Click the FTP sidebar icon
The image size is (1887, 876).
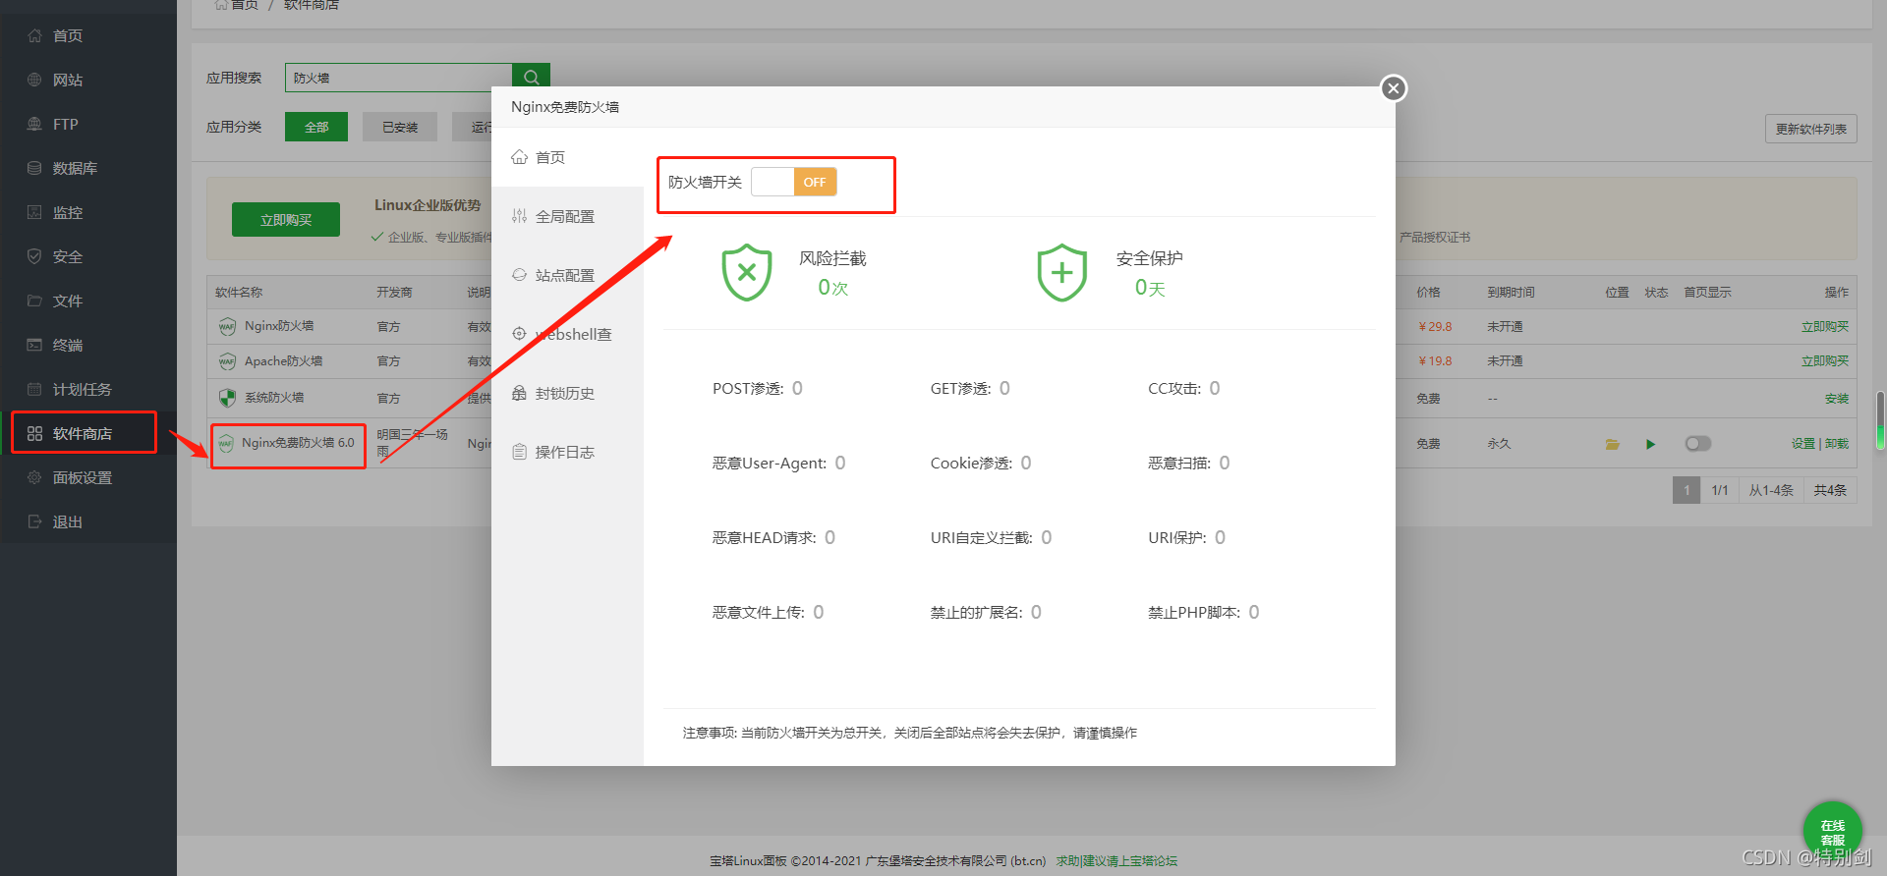34,124
